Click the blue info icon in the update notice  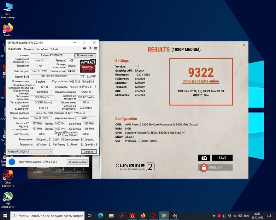[12, 162]
